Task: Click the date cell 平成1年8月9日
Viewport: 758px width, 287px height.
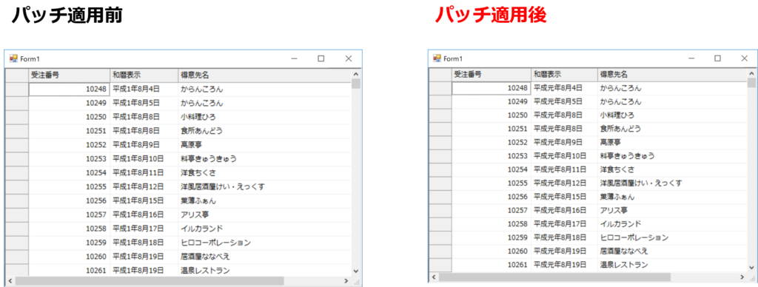Action: point(144,145)
